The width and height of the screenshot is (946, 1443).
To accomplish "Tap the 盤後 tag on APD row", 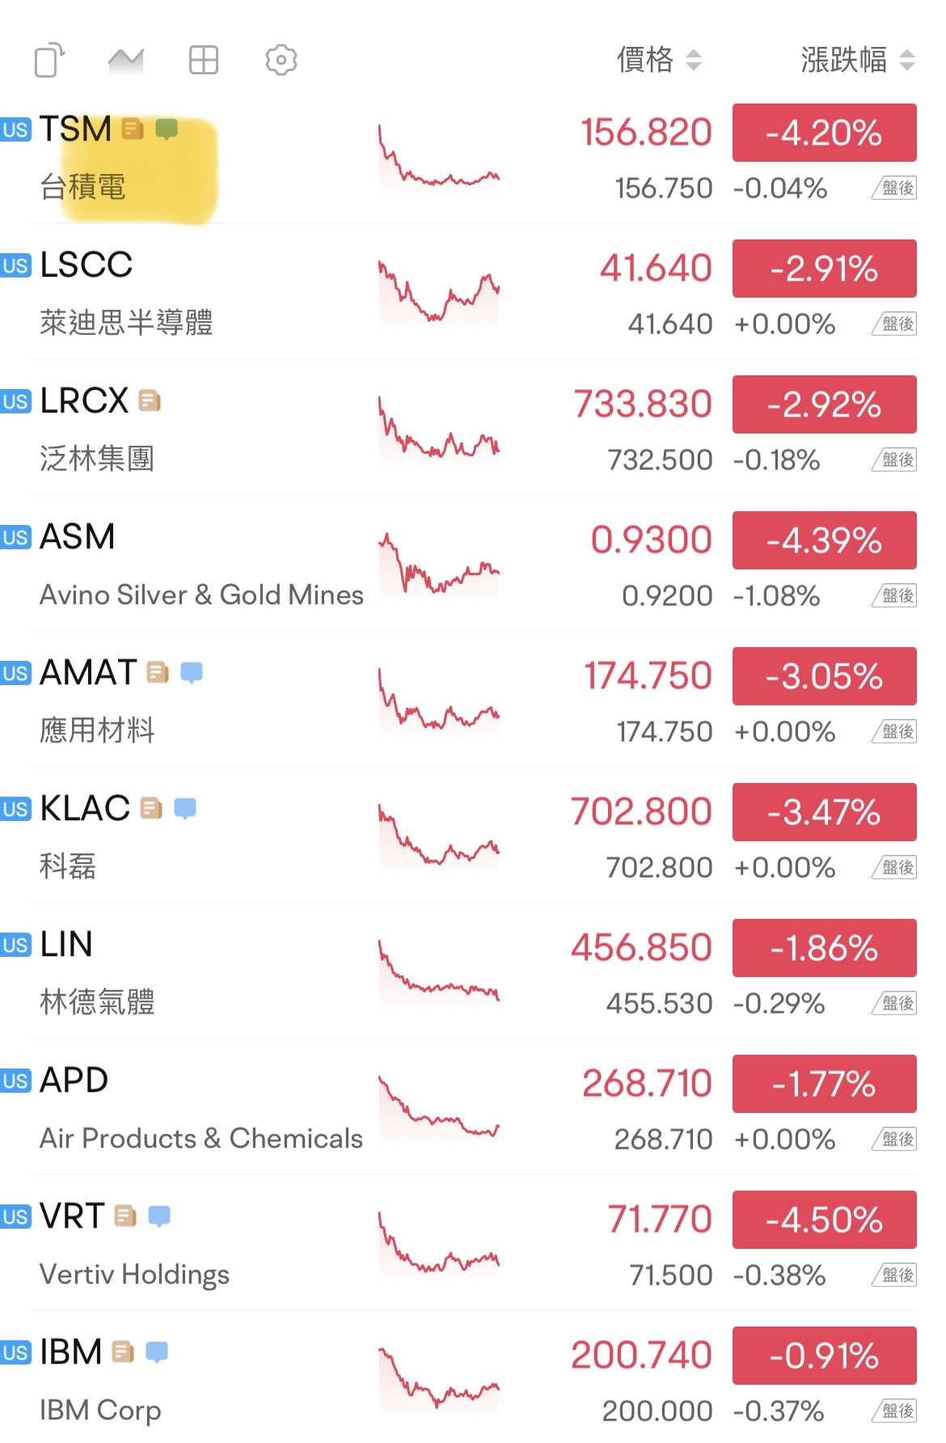I will point(894,1139).
